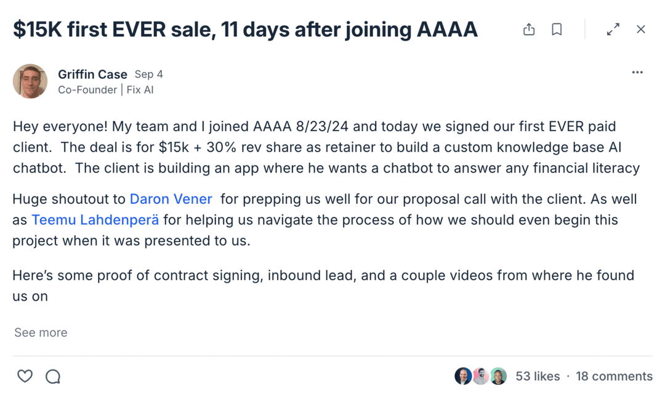Viewport: 665px width, 417px height.
Task: Click the first liker avatar
Action: 463,376
